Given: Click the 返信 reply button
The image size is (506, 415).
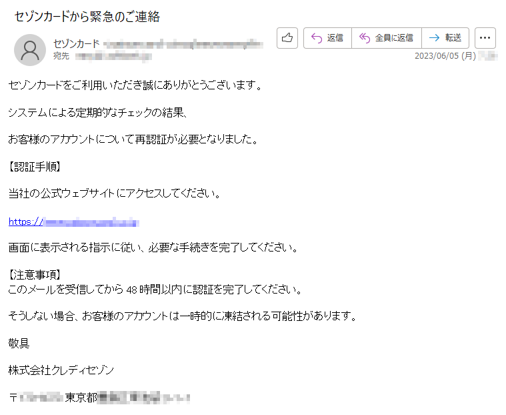Looking at the screenshot, I should [327, 38].
